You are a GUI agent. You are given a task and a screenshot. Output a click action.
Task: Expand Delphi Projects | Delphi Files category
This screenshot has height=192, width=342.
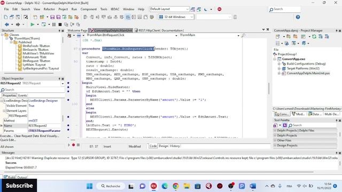tap(275, 130)
